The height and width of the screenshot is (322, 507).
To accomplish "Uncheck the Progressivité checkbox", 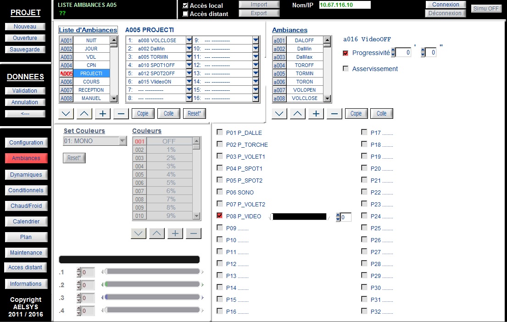I will coord(345,53).
